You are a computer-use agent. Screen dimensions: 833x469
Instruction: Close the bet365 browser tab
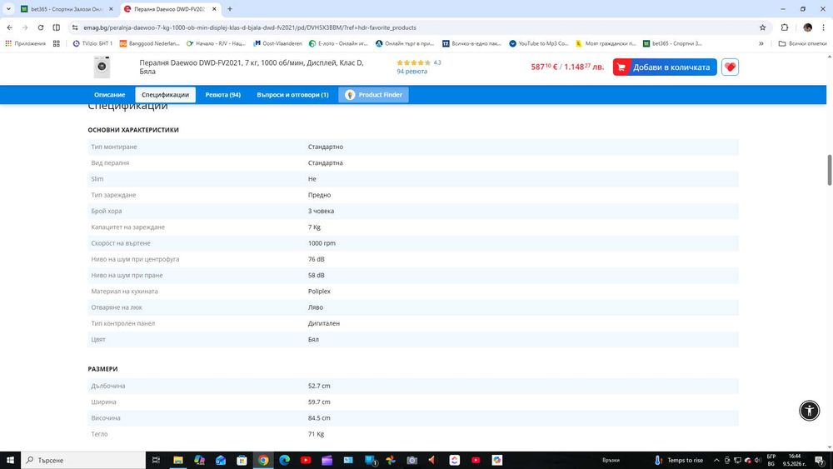pos(111,9)
